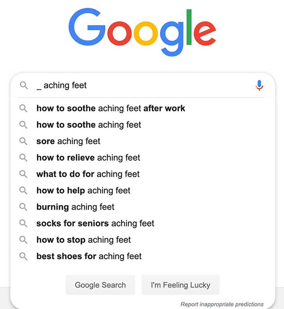Choose 'how to help aching feet'
The image size is (284, 309).
(142, 191)
